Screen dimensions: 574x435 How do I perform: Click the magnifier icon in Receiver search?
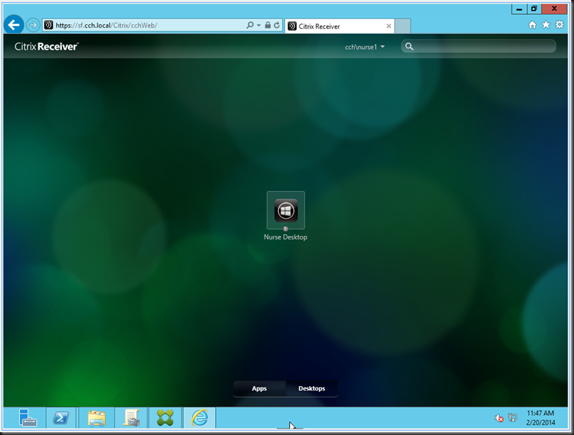click(409, 47)
